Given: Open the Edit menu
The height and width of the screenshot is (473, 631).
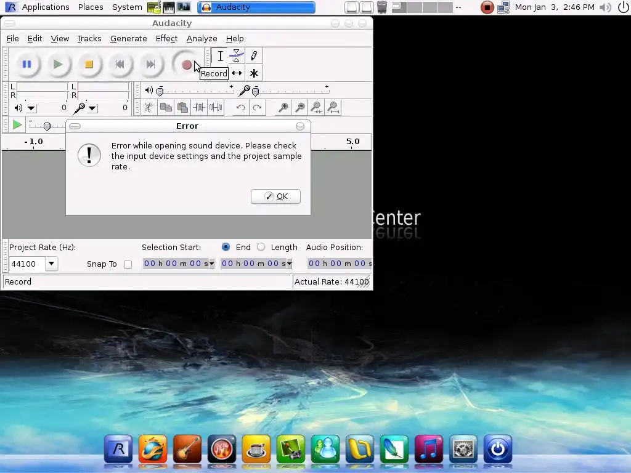Looking at the screenshot, I should (x=35, y=39).
